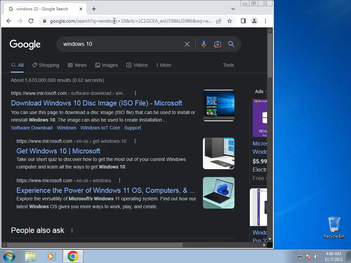Click the Windows 10 desktop screenshot thumbnail
Screen dimensions: 351x263
tap(219, 105)
